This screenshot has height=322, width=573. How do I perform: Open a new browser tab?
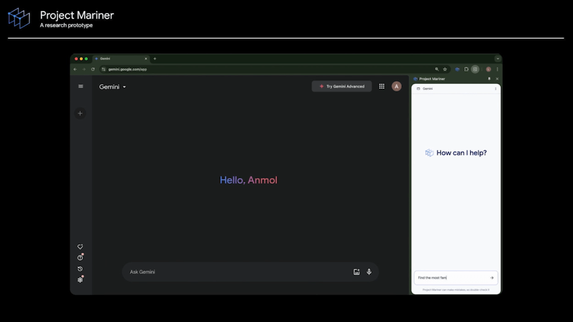click(155, 59)
